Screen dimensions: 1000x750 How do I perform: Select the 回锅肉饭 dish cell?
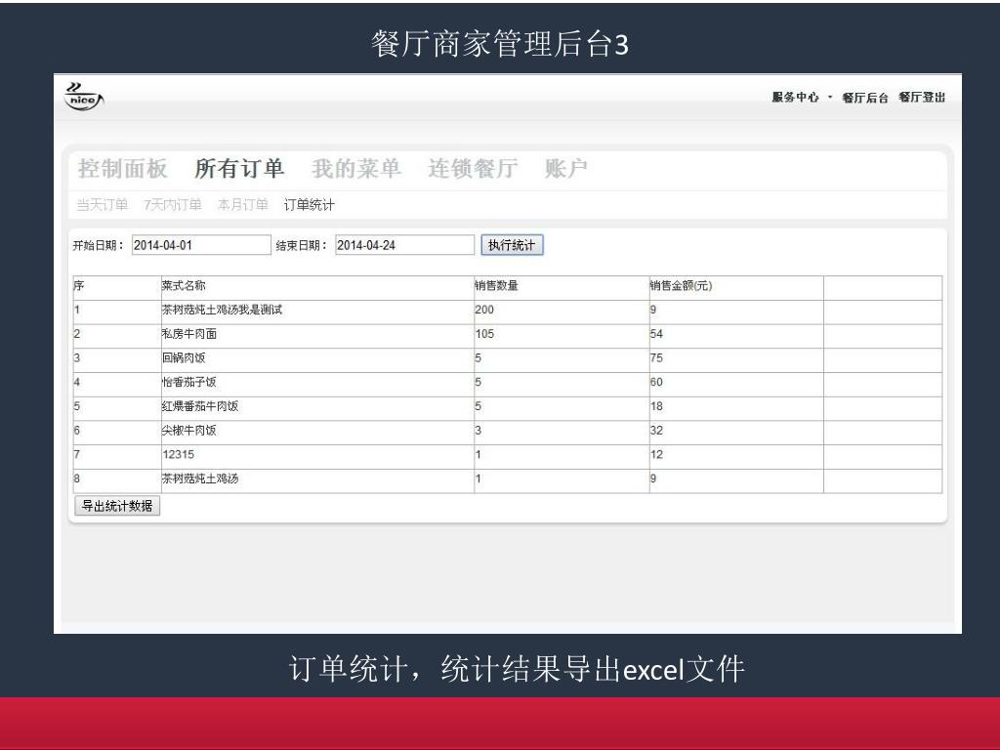tap(317, 360)
